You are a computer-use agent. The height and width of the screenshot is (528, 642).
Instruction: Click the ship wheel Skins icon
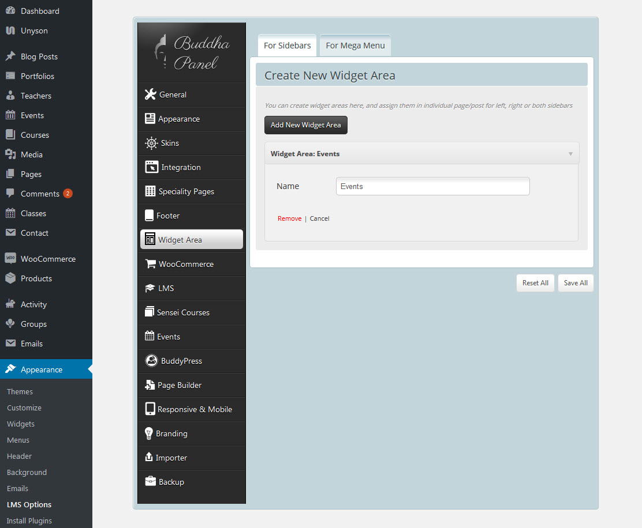pos(151,143)
